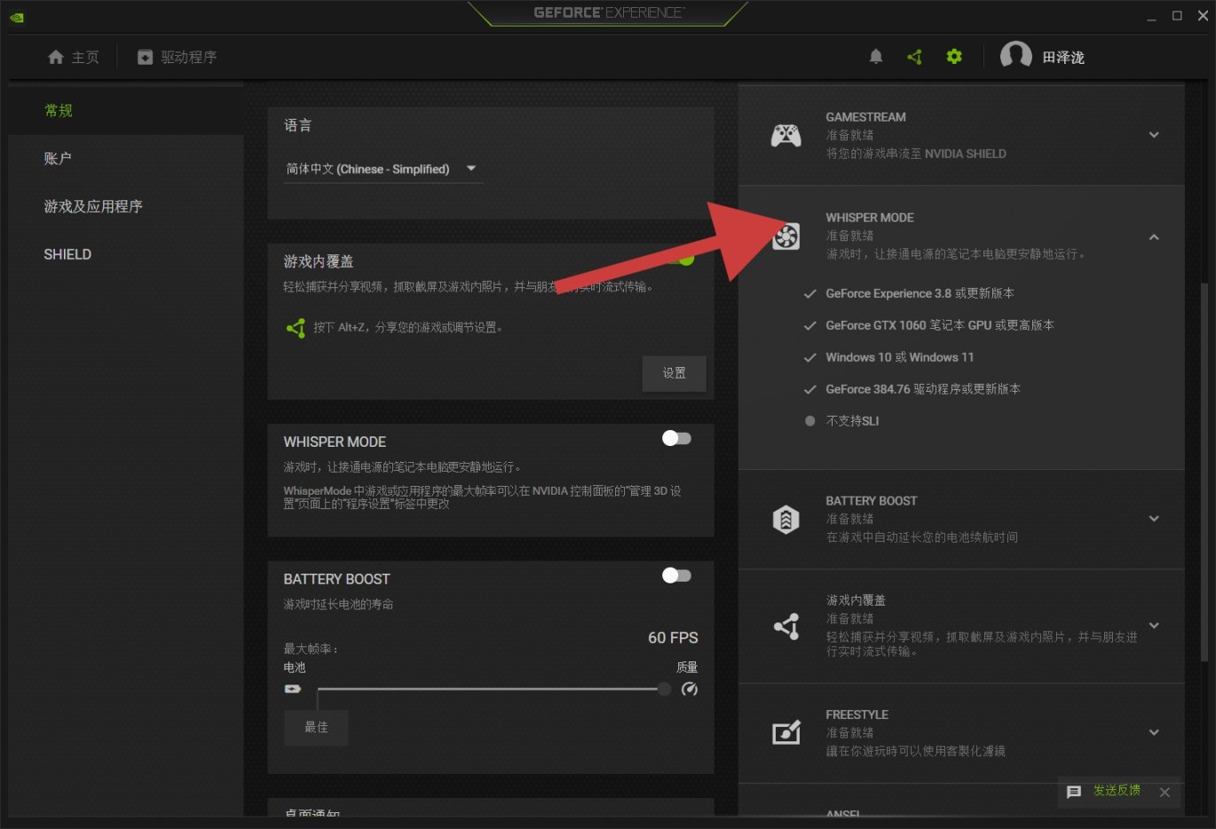This screenshot has height=829, width=1216.
Task: Click the quality gauge icon under 质量
Action: (x=689, y=689)
